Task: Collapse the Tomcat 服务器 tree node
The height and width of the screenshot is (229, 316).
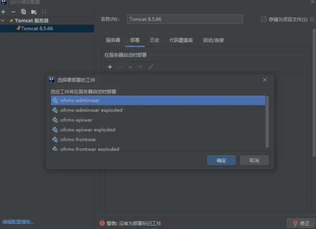Action: [x=3, y=20]
